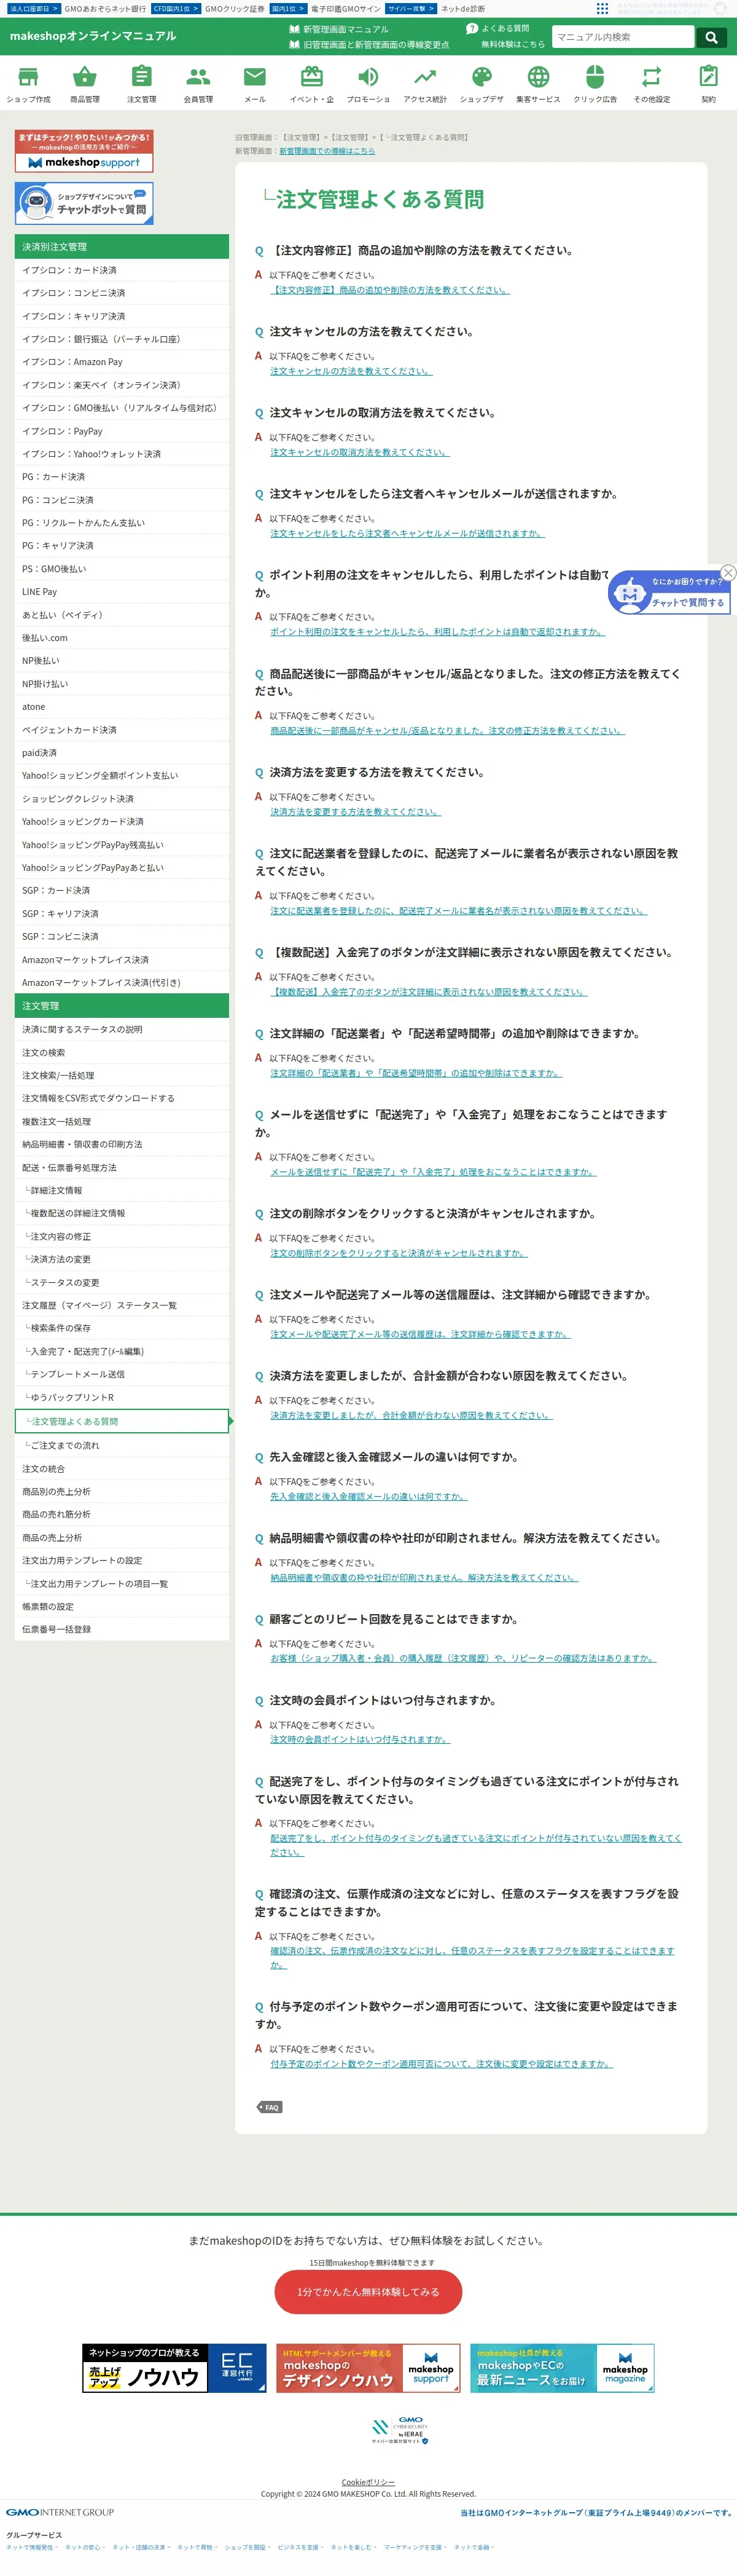Open 注文の検索 sidebar item

point(122,1052)
